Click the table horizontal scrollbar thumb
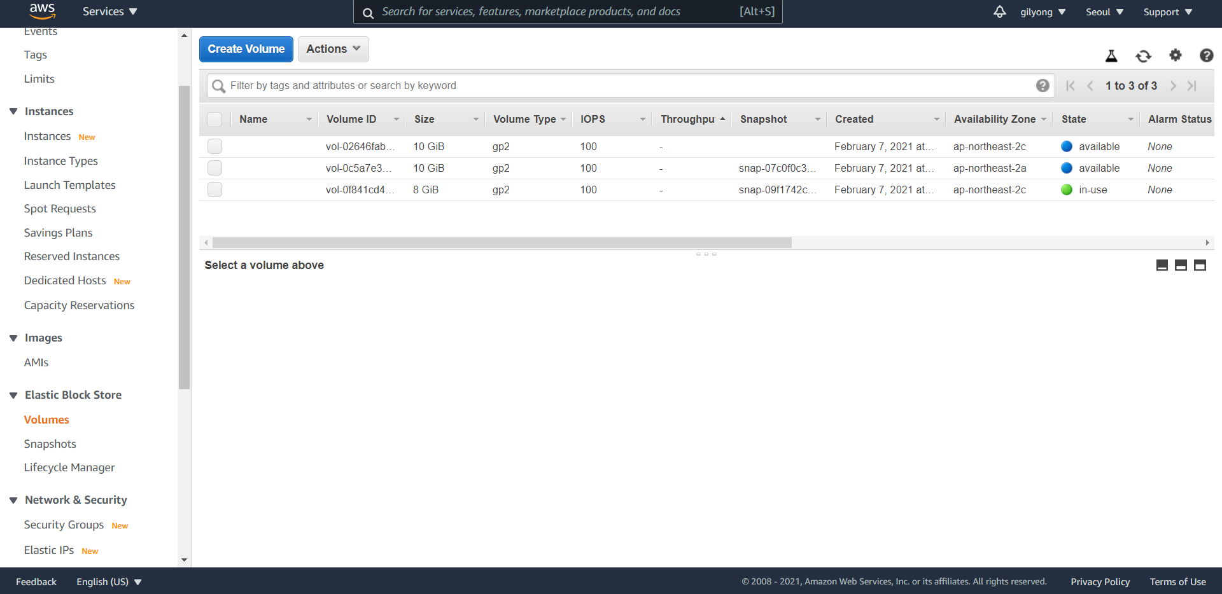1222x594 pixels. pyautogui.click(x=502, y=243)
